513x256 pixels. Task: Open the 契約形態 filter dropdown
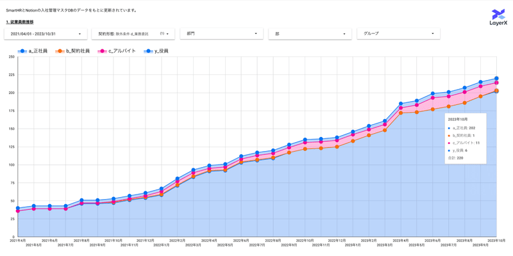(133, 34)
